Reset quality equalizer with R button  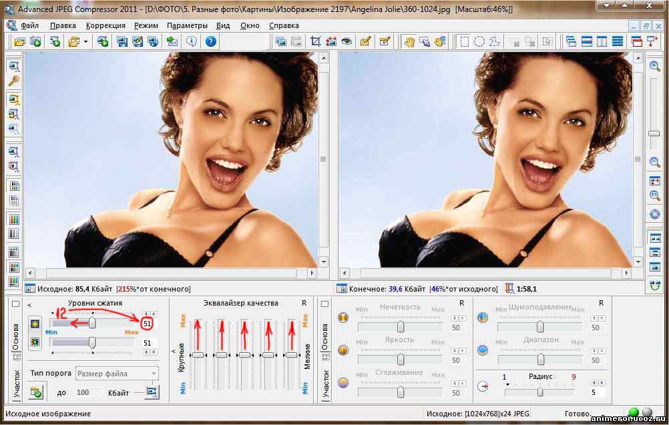(x=304, y=303)
